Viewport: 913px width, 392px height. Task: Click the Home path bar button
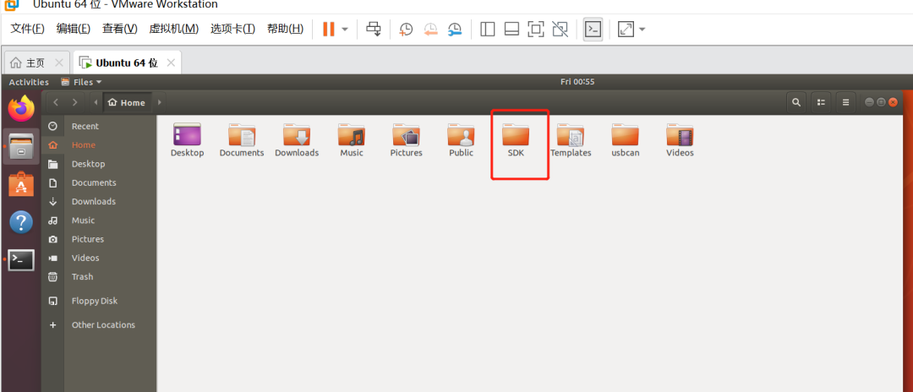128,102
